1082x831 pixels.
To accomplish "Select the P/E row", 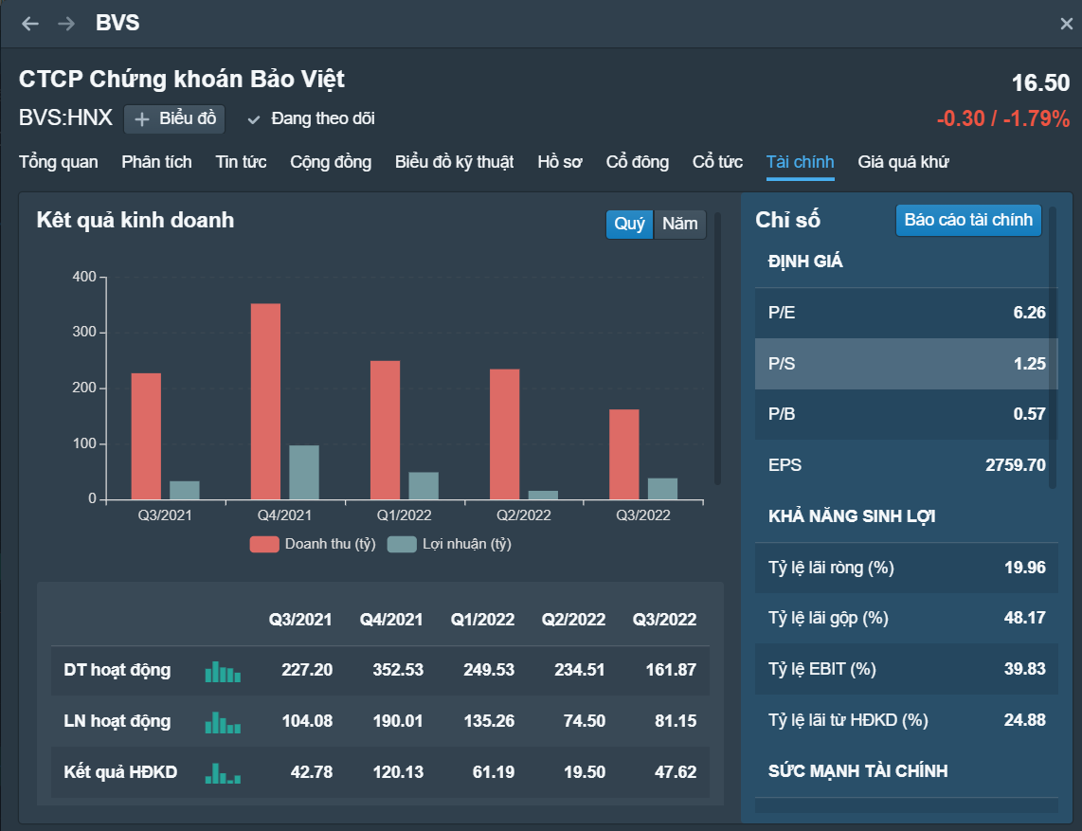I will 906,313.
